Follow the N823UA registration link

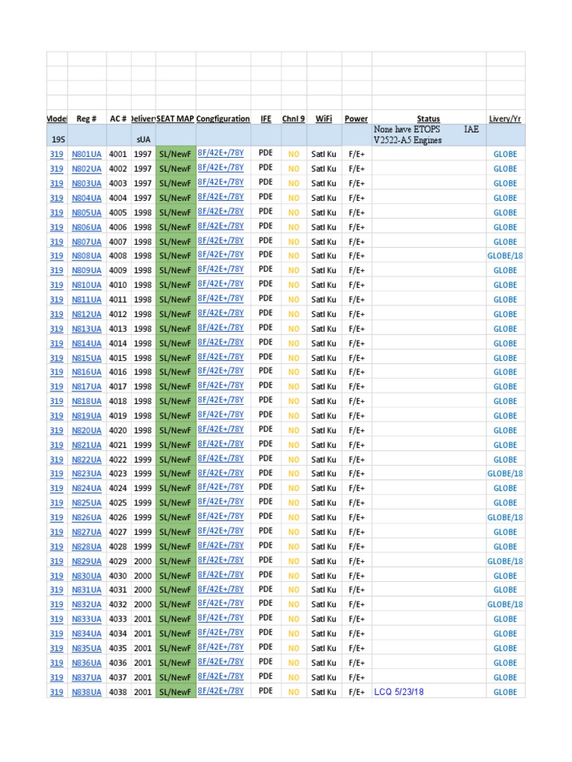(x=86, y=473)
